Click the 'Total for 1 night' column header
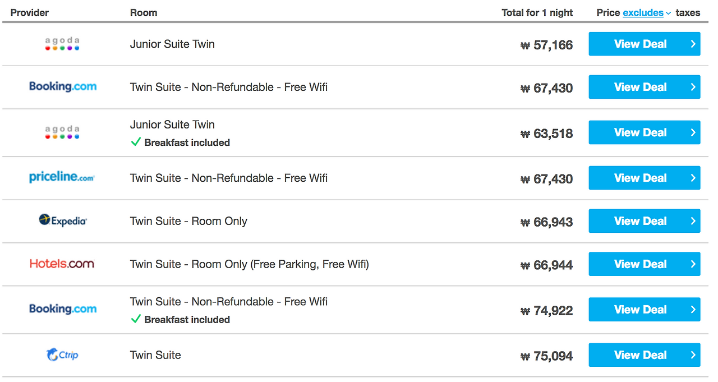The width and height of the screenshot is (718, 382). 537,12
